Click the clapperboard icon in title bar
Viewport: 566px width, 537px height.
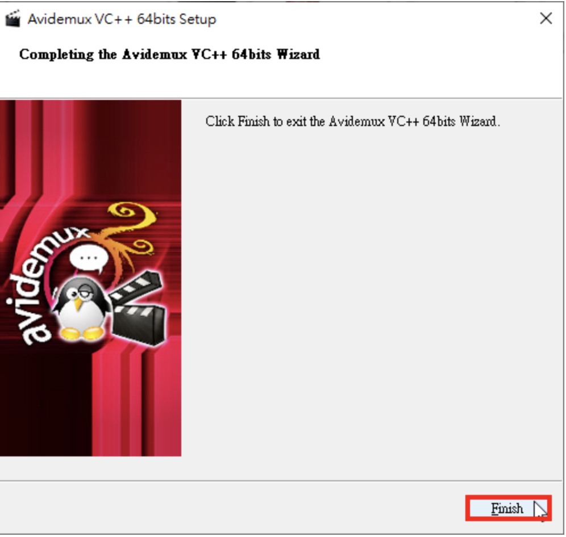(x=13, y=19)
